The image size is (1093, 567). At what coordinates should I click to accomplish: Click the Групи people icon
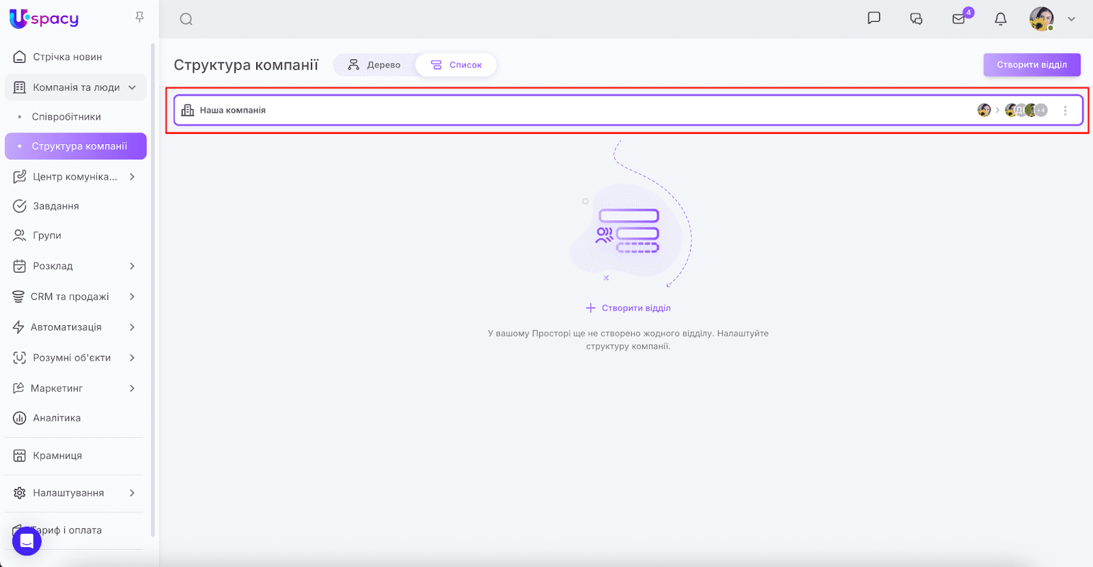20,235
